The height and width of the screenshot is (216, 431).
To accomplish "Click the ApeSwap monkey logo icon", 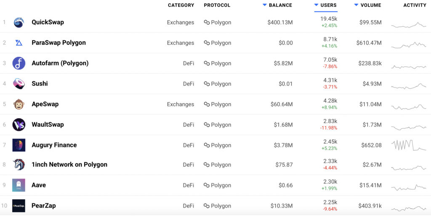I will [19, 104].
